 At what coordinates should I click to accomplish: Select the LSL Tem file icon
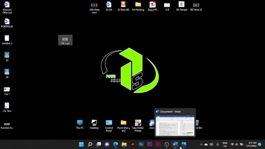7,107
